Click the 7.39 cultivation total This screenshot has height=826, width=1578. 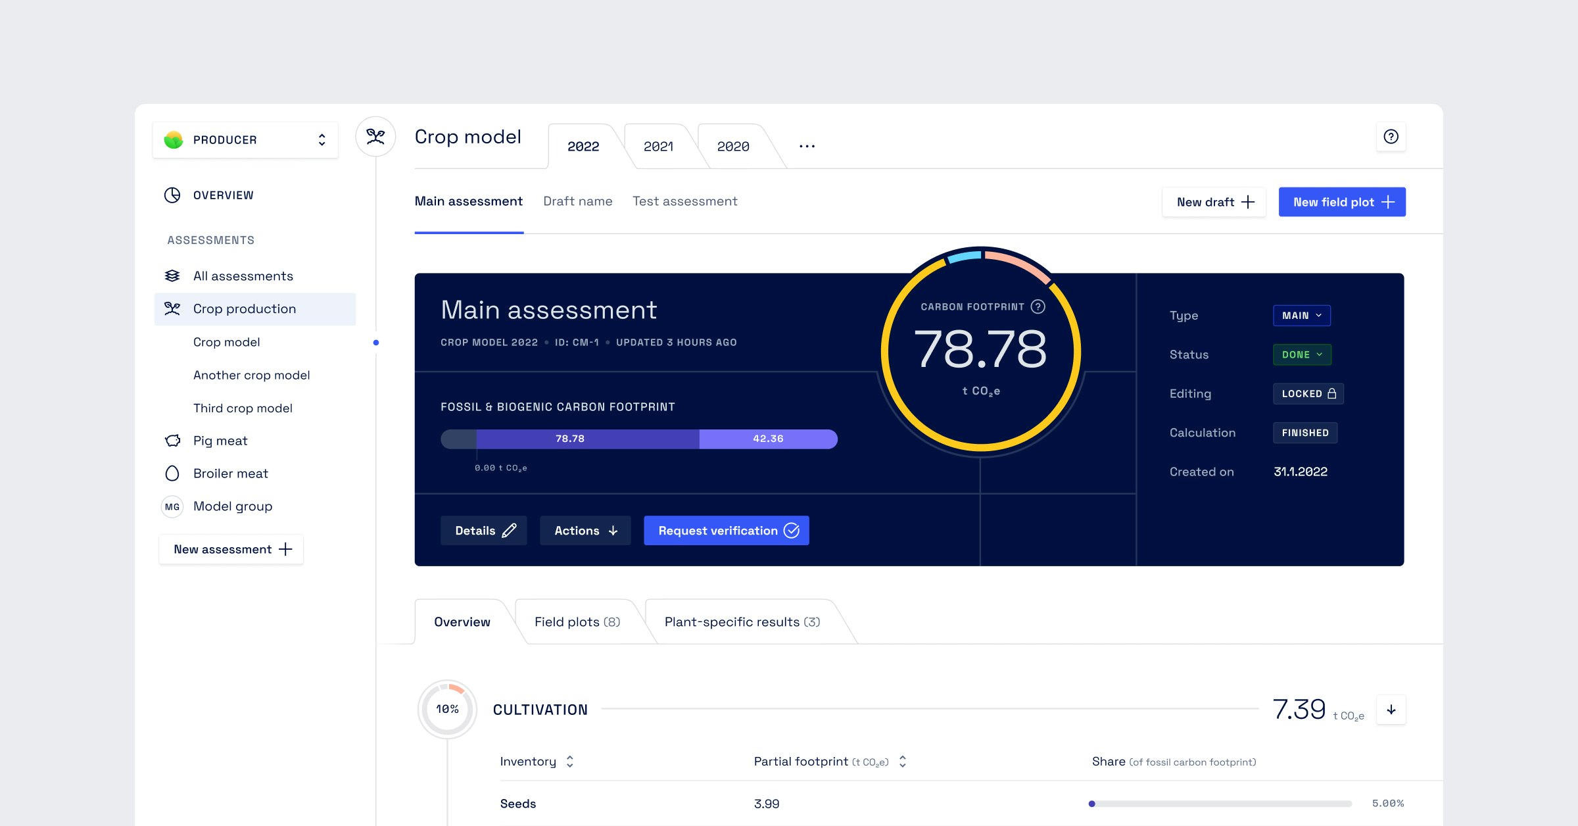click(x=1299, y=709)
